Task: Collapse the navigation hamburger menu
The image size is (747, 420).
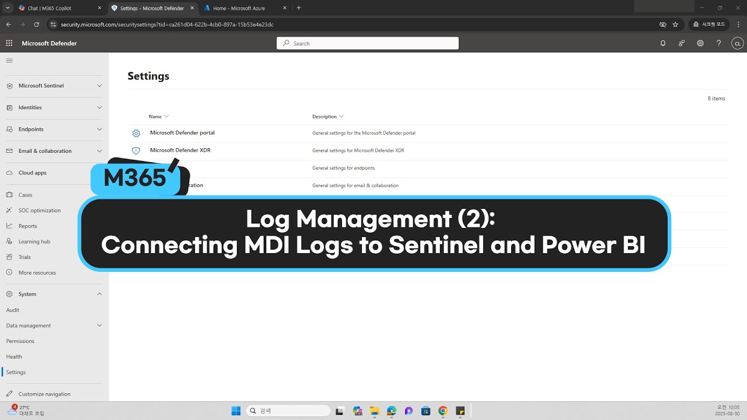Action: (x=9, y=61)
